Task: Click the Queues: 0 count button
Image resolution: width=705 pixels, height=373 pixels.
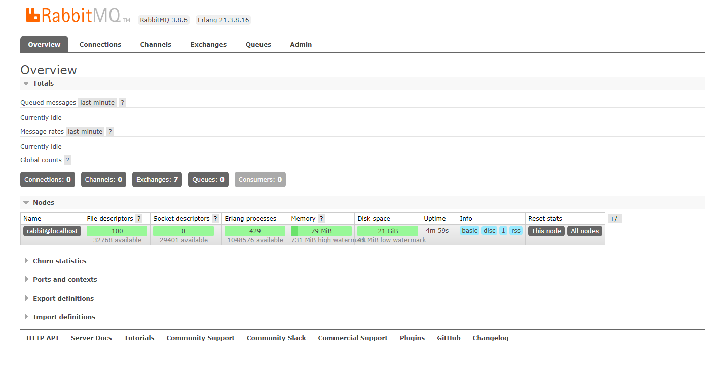Action: (x=208, y=179)
